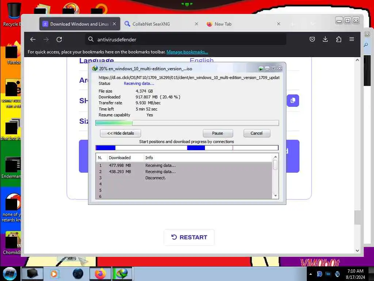The width and height of the screenshot is (374, 281).
Task: Click the search magnifier icon in address bar
Action: 91,39
